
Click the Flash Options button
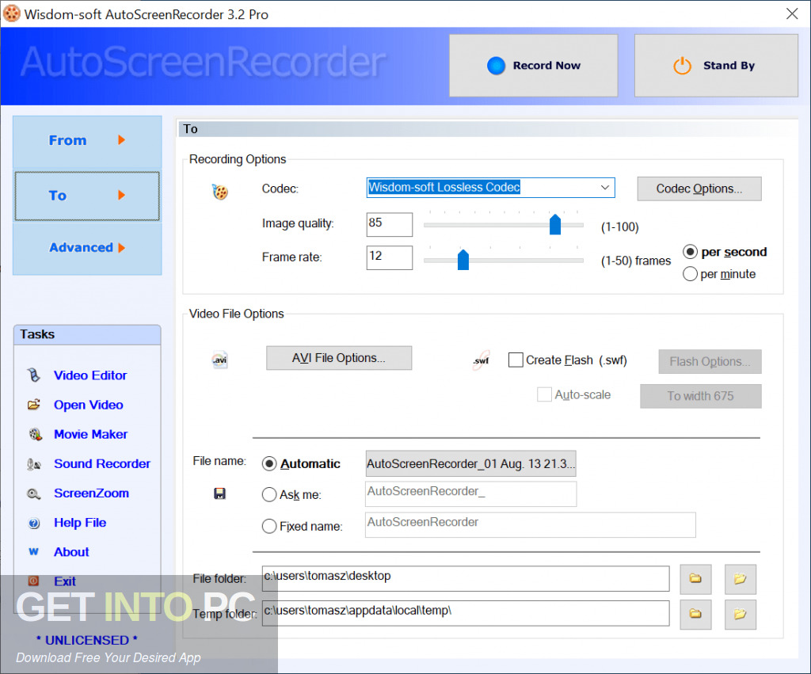point(710,362)
